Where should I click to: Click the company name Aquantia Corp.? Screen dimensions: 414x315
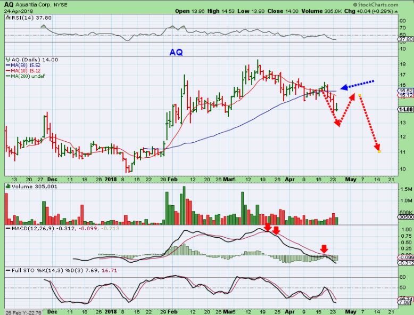pyautogui.click(x=35, y=5)
